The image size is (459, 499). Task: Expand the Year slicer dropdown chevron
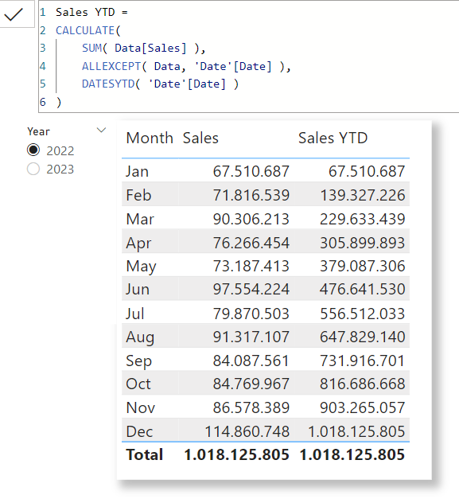pos(101,130)
